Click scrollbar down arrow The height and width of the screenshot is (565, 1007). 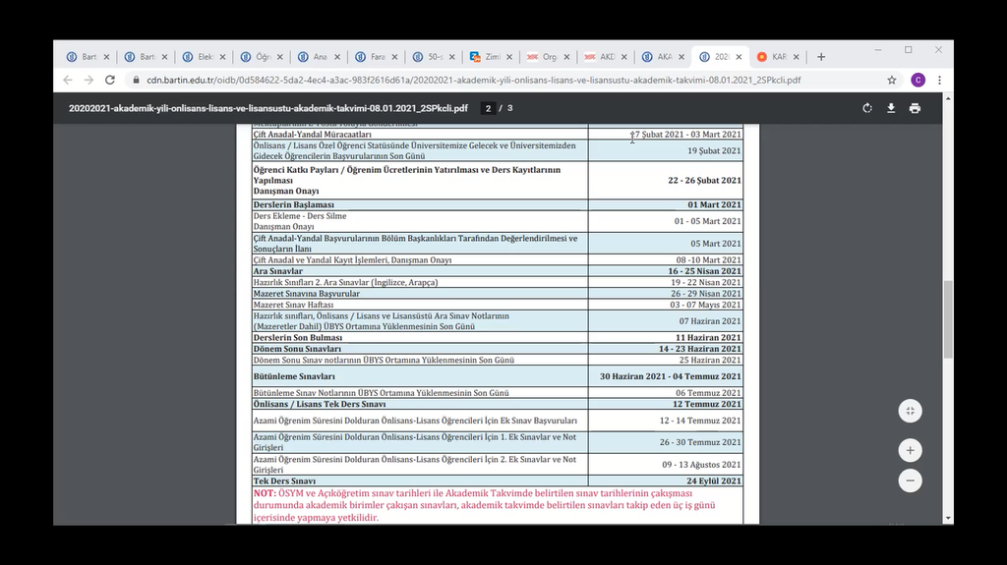coord(948,519)
